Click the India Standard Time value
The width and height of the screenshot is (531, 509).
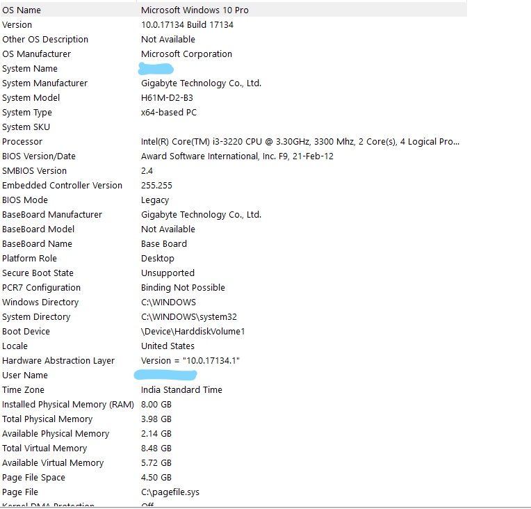(x=181, y=389)
